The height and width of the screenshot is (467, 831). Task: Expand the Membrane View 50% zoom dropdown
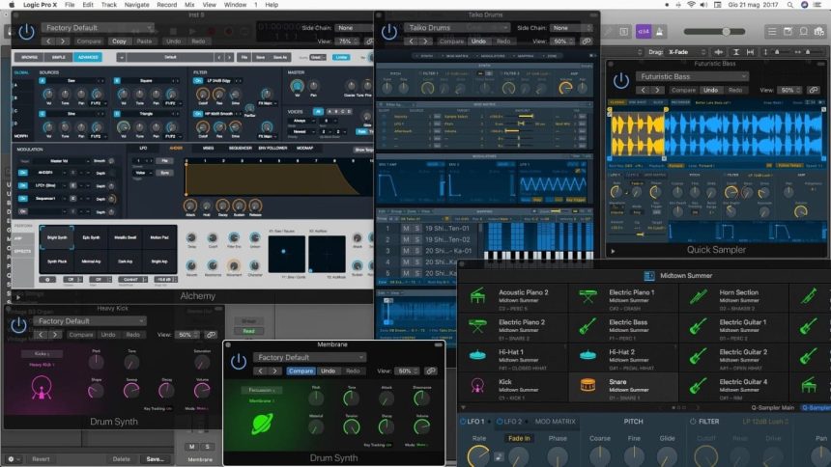coord(407,371)
